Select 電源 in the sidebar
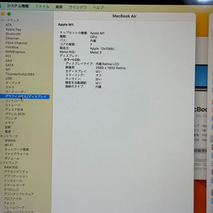The height and width of the screenshot is (213, 213). tap(8, 132)
